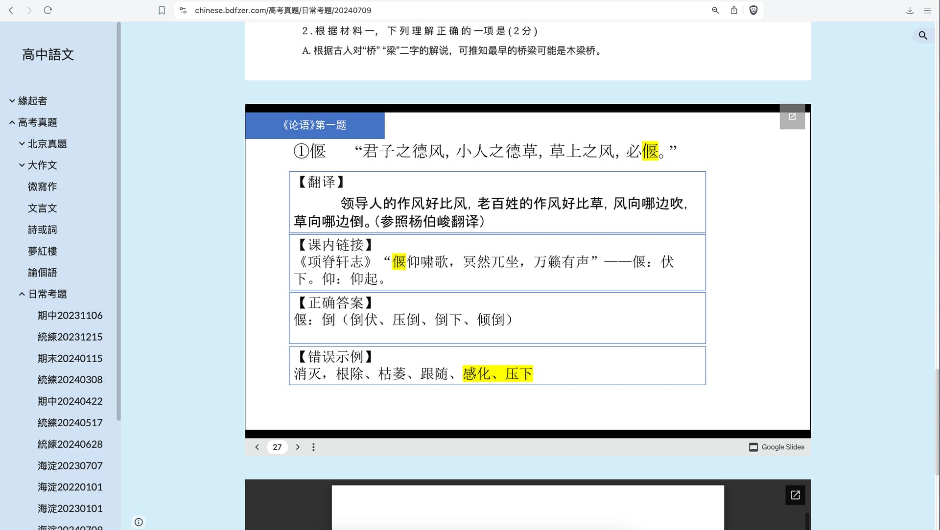Image resolution: width=940 pixels, height=530 pixels.
Task: Click the site search magnifier icon
Action: pos(923,35)
